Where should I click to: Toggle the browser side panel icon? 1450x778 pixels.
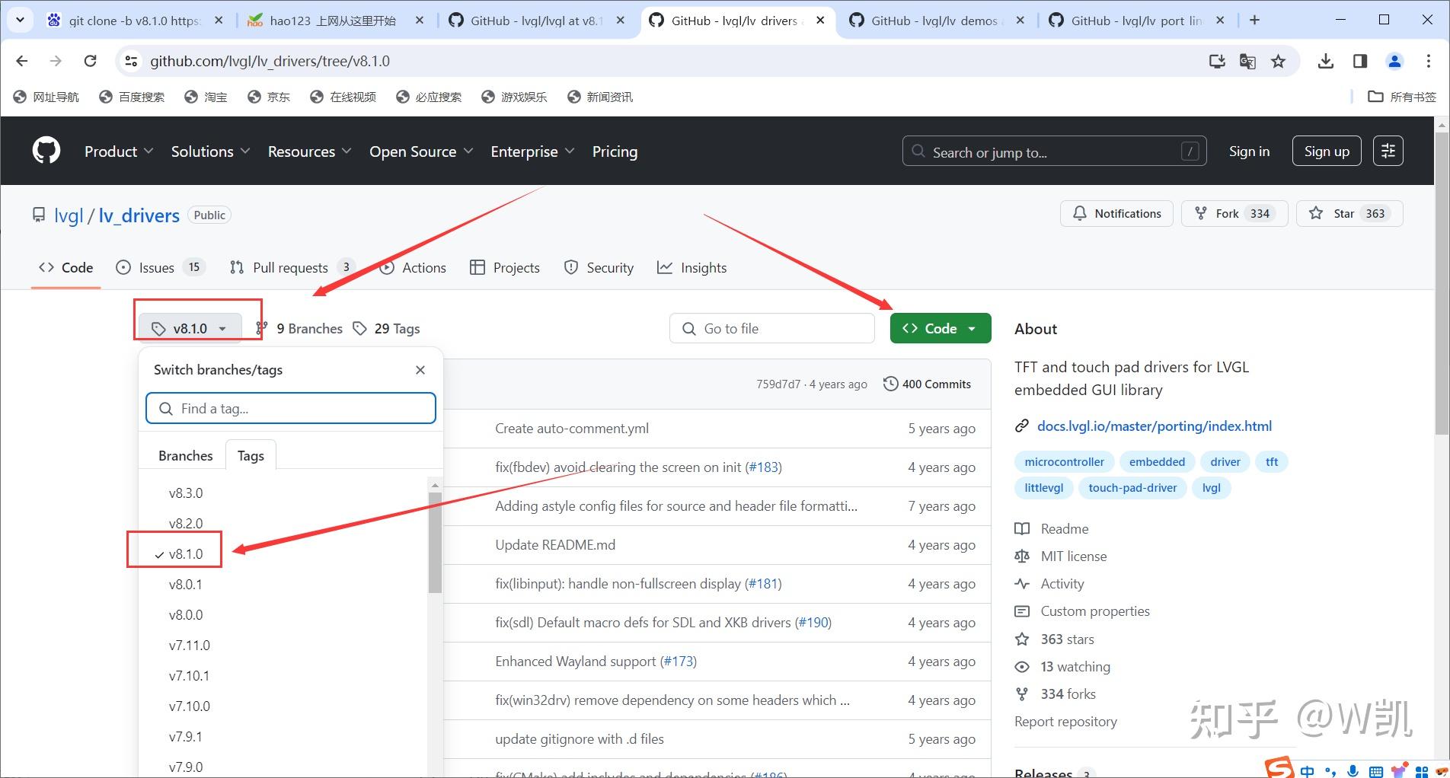[x=1360, y=61]
